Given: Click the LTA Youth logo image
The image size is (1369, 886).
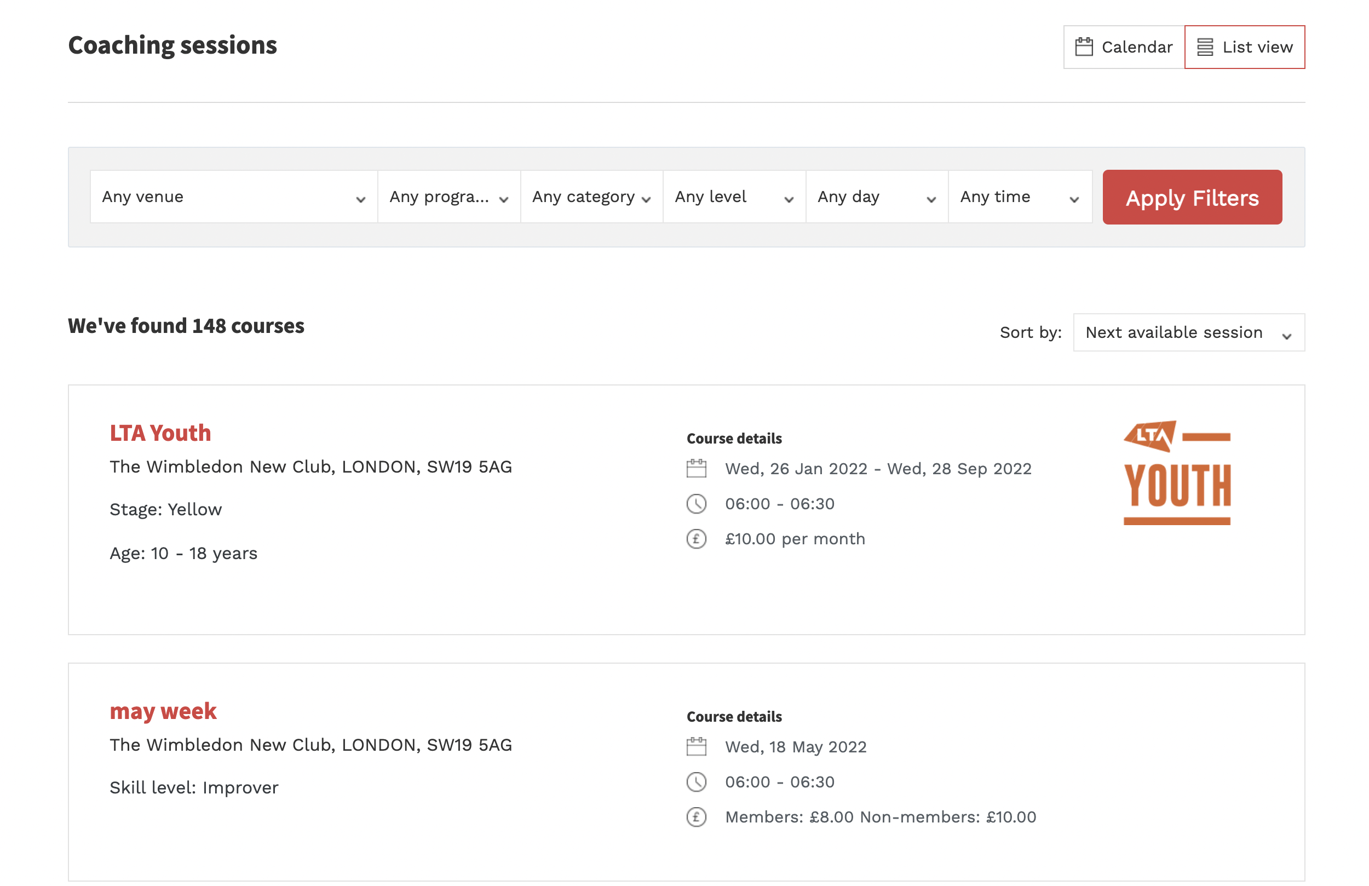Looking at the screenshot, I should tap(1176, 473).
